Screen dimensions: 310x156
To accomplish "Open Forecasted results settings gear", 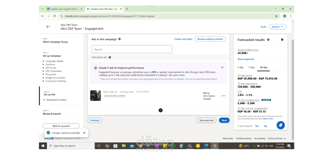I will (282, 40).
